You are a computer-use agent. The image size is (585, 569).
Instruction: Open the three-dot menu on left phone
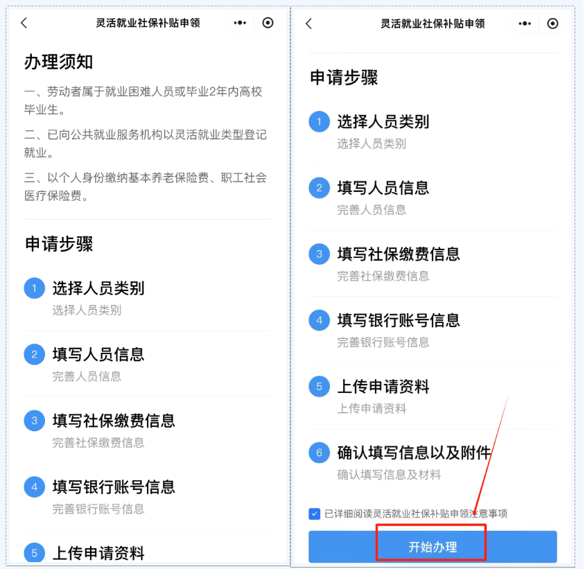coord(240,23)
